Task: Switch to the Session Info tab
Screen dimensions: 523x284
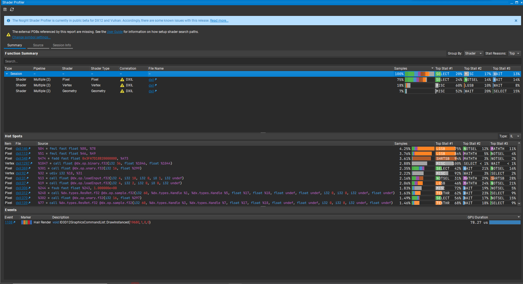Action: tap(62, 45)
